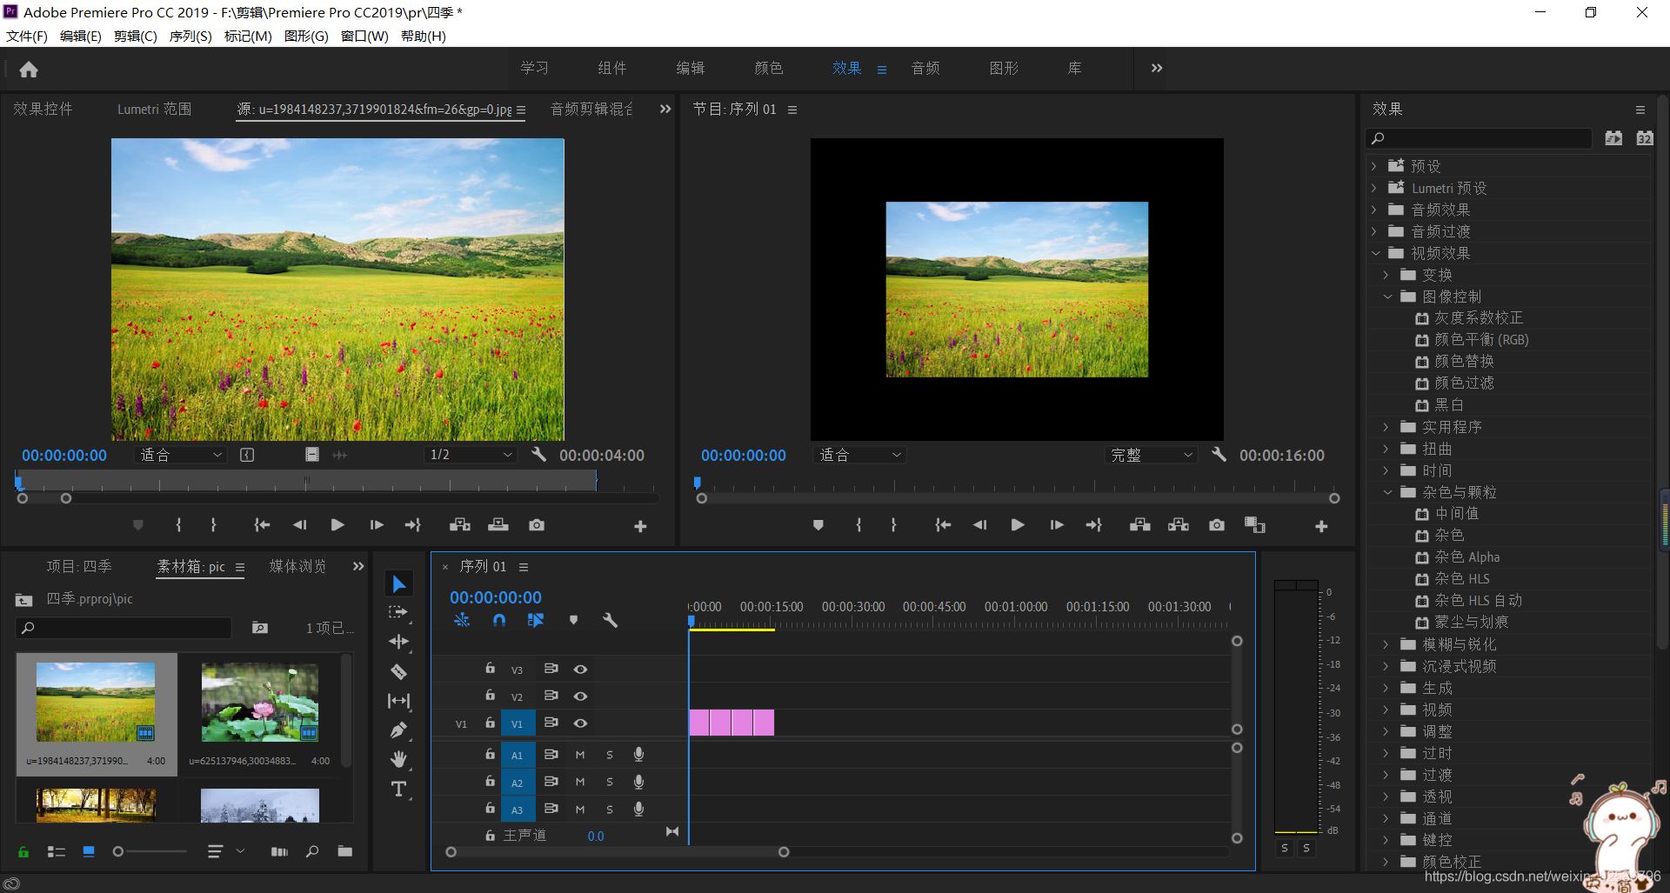Solo audio track A2

pos(610,783)
